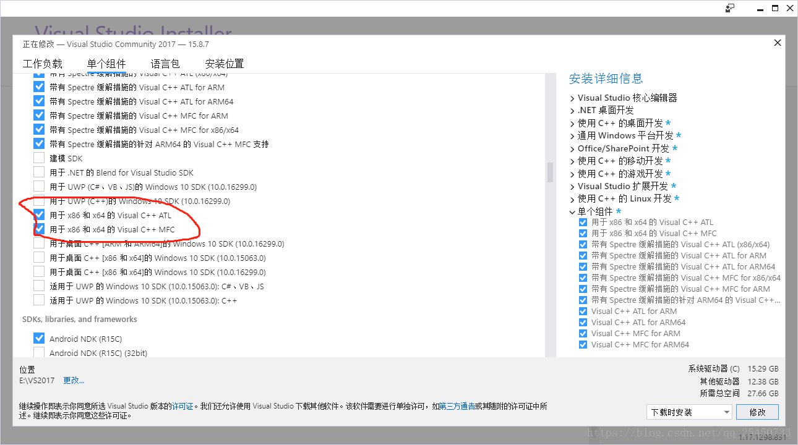
Task: Click the 15.29 GB 系统驱动器 value
Action: point(763,368)
